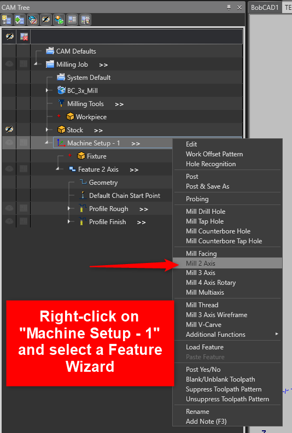Toggle visibility eye on Profile Rough row
The height and width of the screenshot is (433, 292).
point(9,208)
